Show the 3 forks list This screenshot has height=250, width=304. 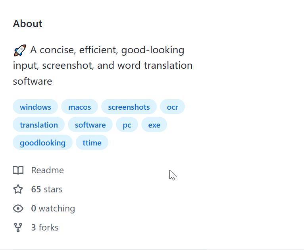[45, 227]
